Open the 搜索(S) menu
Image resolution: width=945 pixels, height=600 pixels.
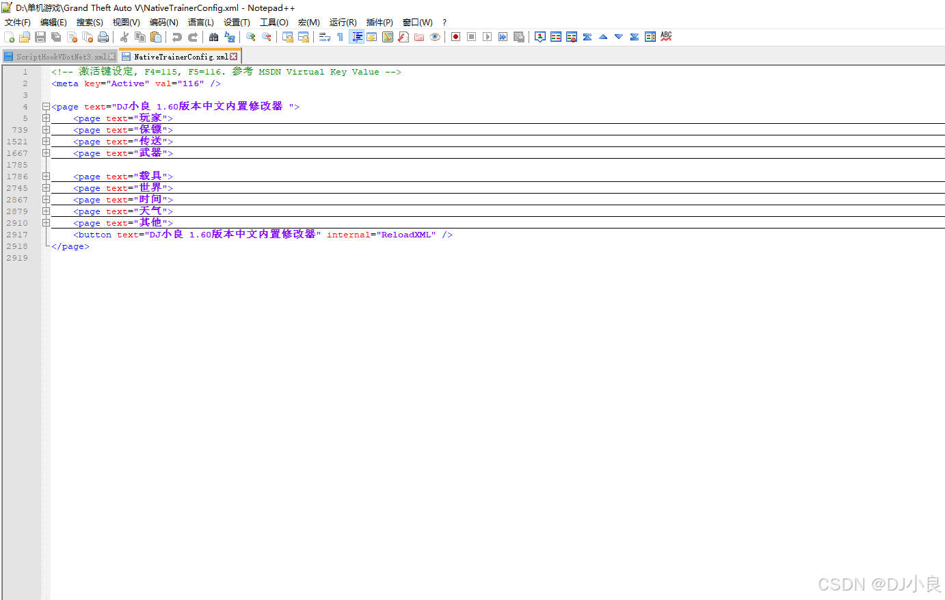click(90, 23)
